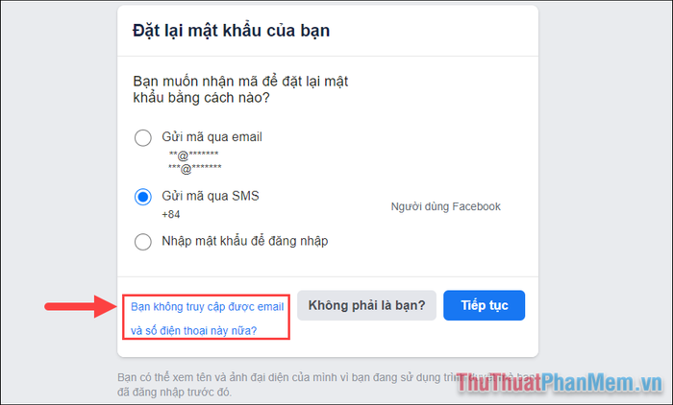Screen dimensions: 673x405
Task: Click the second masked email ***@*******
Action: point(195,168)
